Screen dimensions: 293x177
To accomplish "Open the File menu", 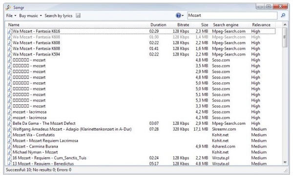I will click(11, 16).
